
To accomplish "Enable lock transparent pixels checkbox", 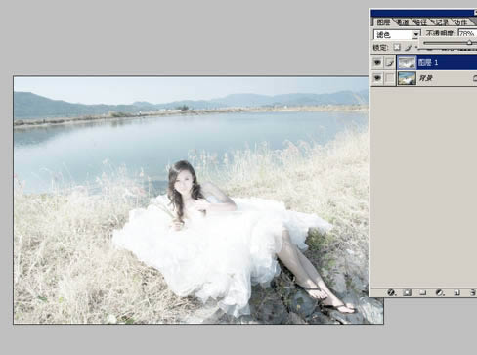I will point(397,48).
